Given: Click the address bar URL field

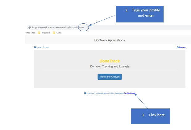Looking at the screenshot, I should tap(108, 27).
